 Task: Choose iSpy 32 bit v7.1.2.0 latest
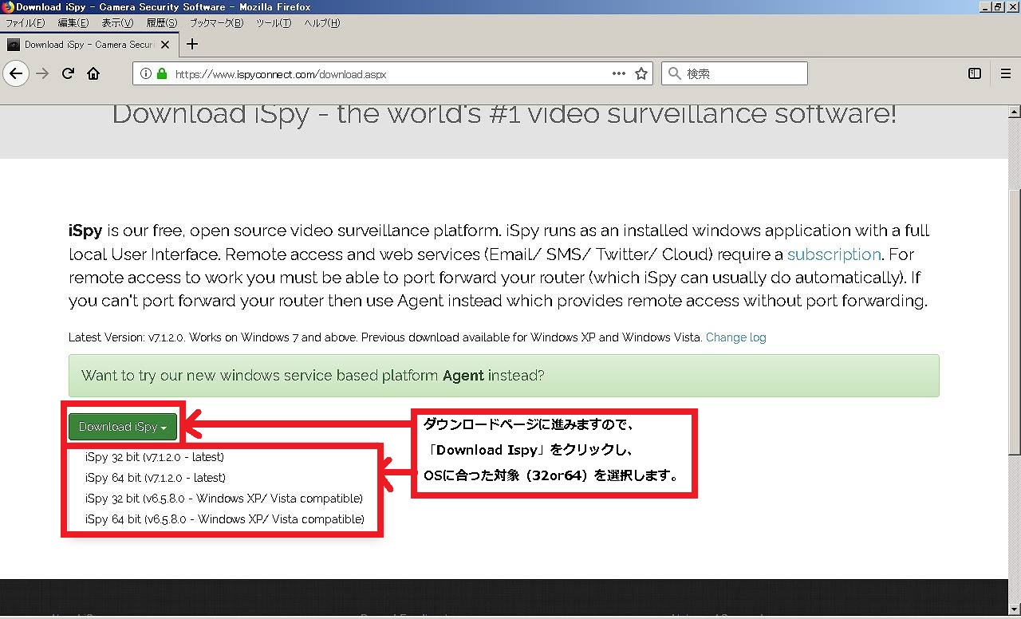155,457
